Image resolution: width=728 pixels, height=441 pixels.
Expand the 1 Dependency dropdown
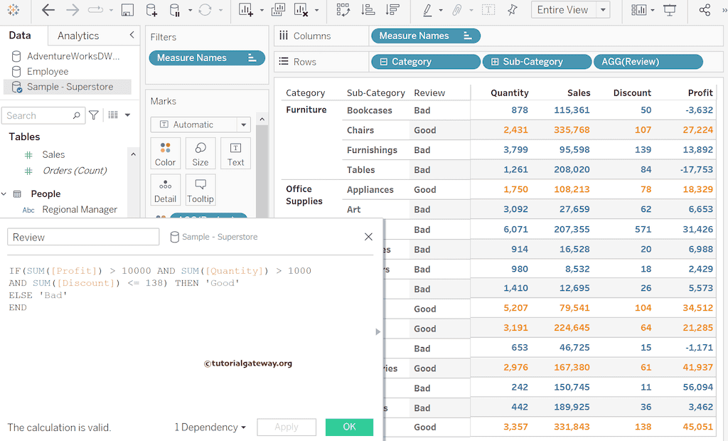point(210,427)
